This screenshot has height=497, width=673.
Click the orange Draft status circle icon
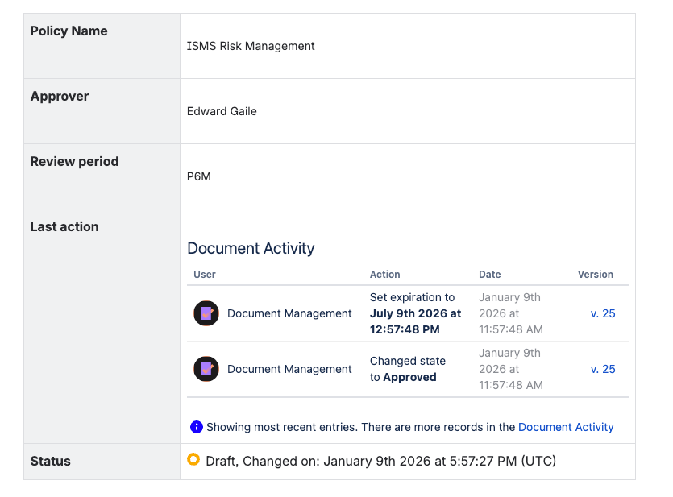pos(193,460)
